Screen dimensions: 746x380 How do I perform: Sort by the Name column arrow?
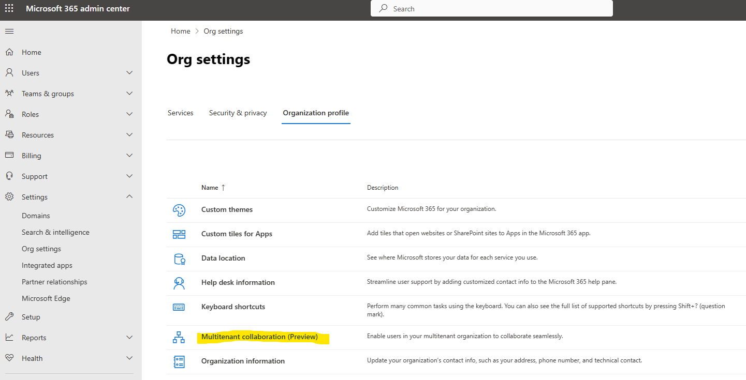(x=223, y=188)
